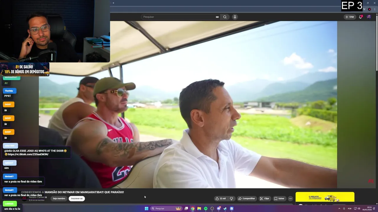Open Roblox from the taskbar
This screenshot has height=212, width=378.
pyautogui.click(x=232, y=208)
